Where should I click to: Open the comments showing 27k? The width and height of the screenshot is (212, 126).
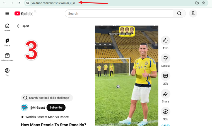pyautogui.click(x=165, y=76)
